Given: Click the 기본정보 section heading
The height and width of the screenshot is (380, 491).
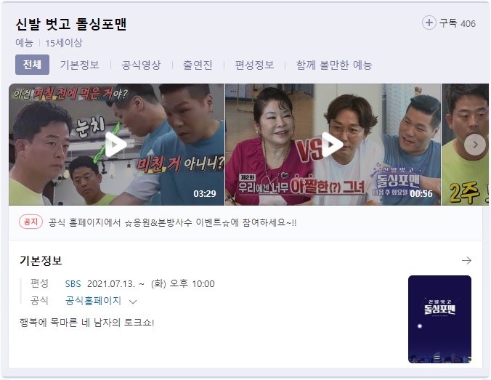Looking at the screenshot, I should 41,260.
